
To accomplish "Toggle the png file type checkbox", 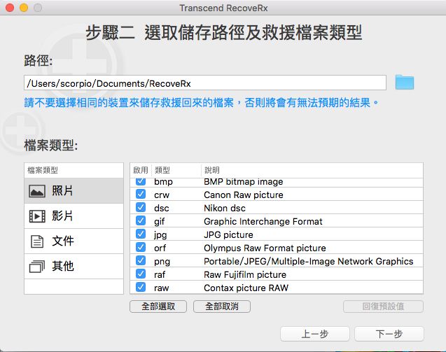I will (x=141, y=261).
